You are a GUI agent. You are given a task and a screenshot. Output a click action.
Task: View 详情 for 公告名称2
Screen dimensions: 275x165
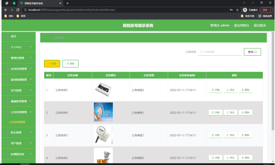point(215,157)
